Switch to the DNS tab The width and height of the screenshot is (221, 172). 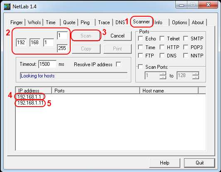coord(120,22)
